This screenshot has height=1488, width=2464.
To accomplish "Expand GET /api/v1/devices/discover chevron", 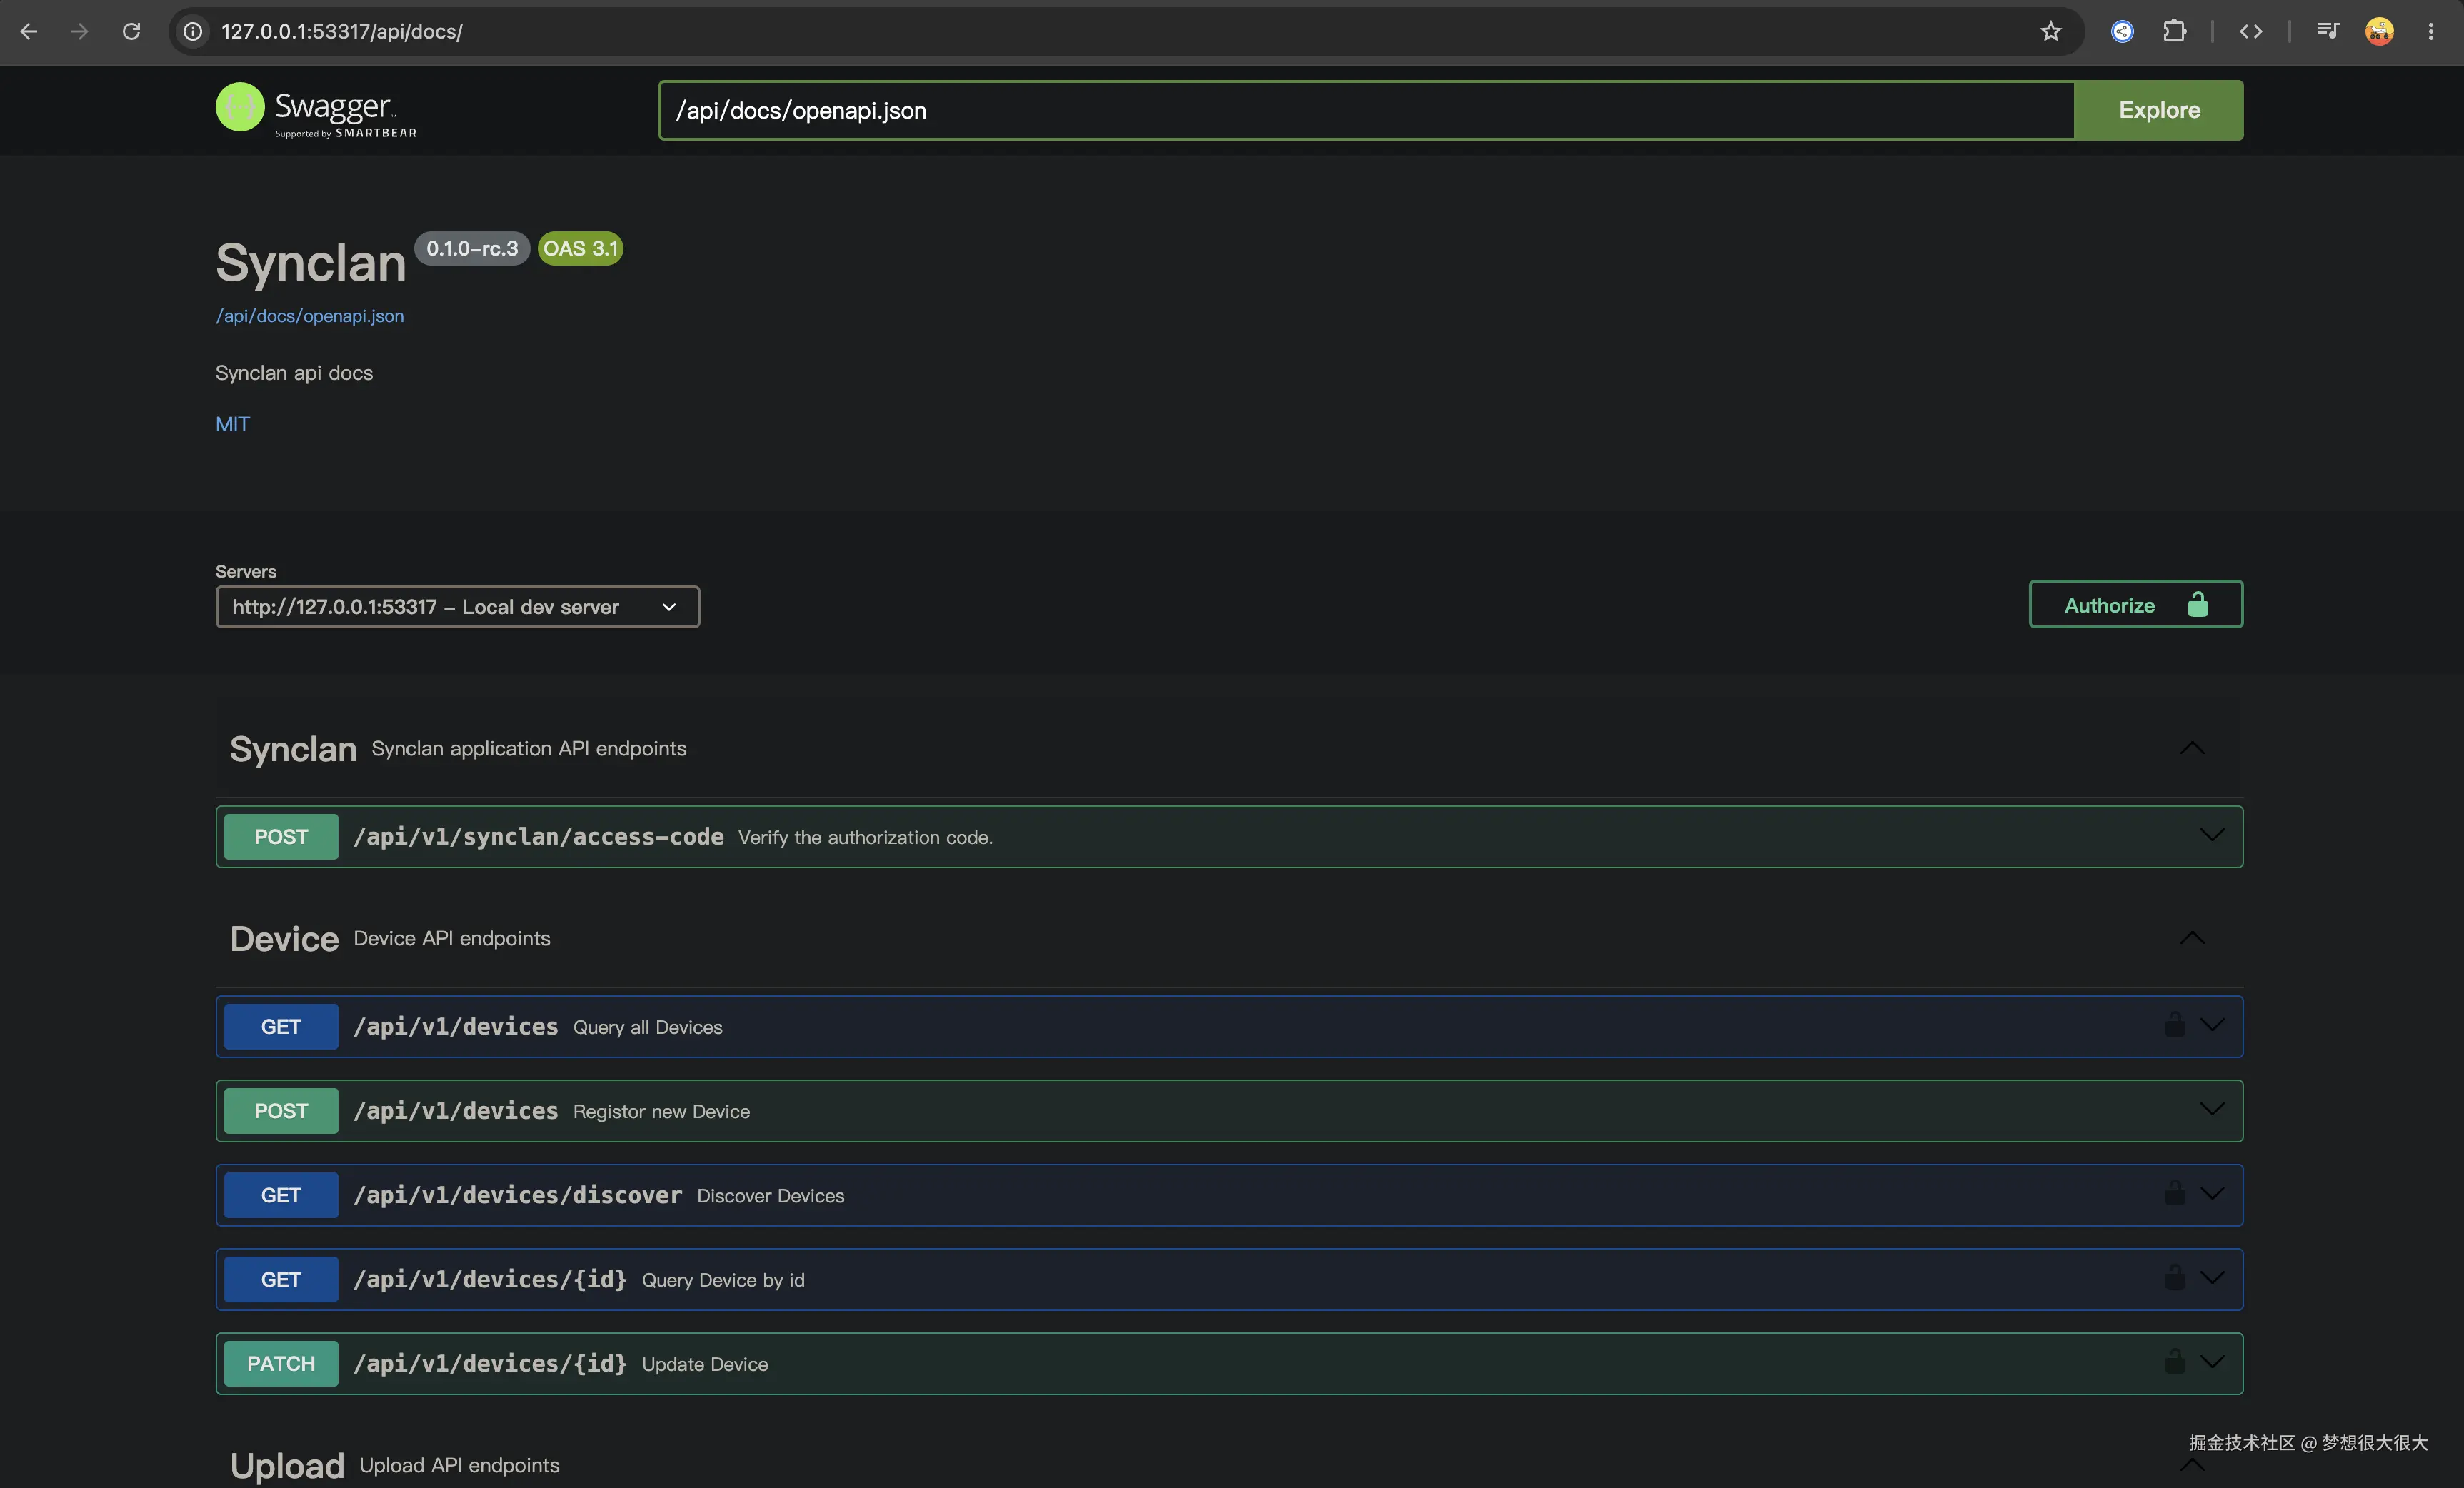I will point(2212,1193).
